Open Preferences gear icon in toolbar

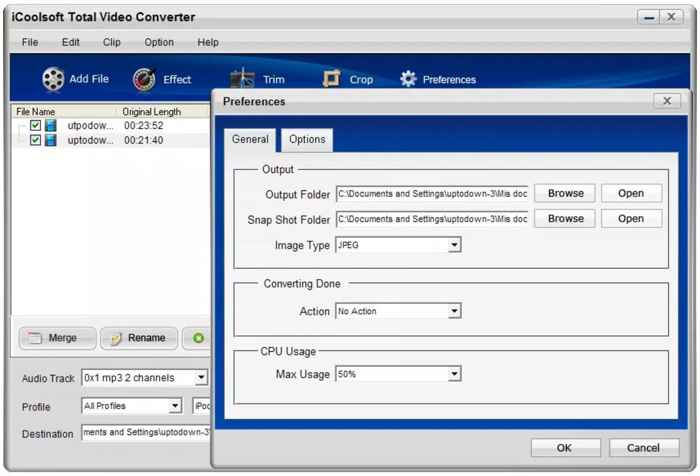pyautogui.click(x=408, y=79)
